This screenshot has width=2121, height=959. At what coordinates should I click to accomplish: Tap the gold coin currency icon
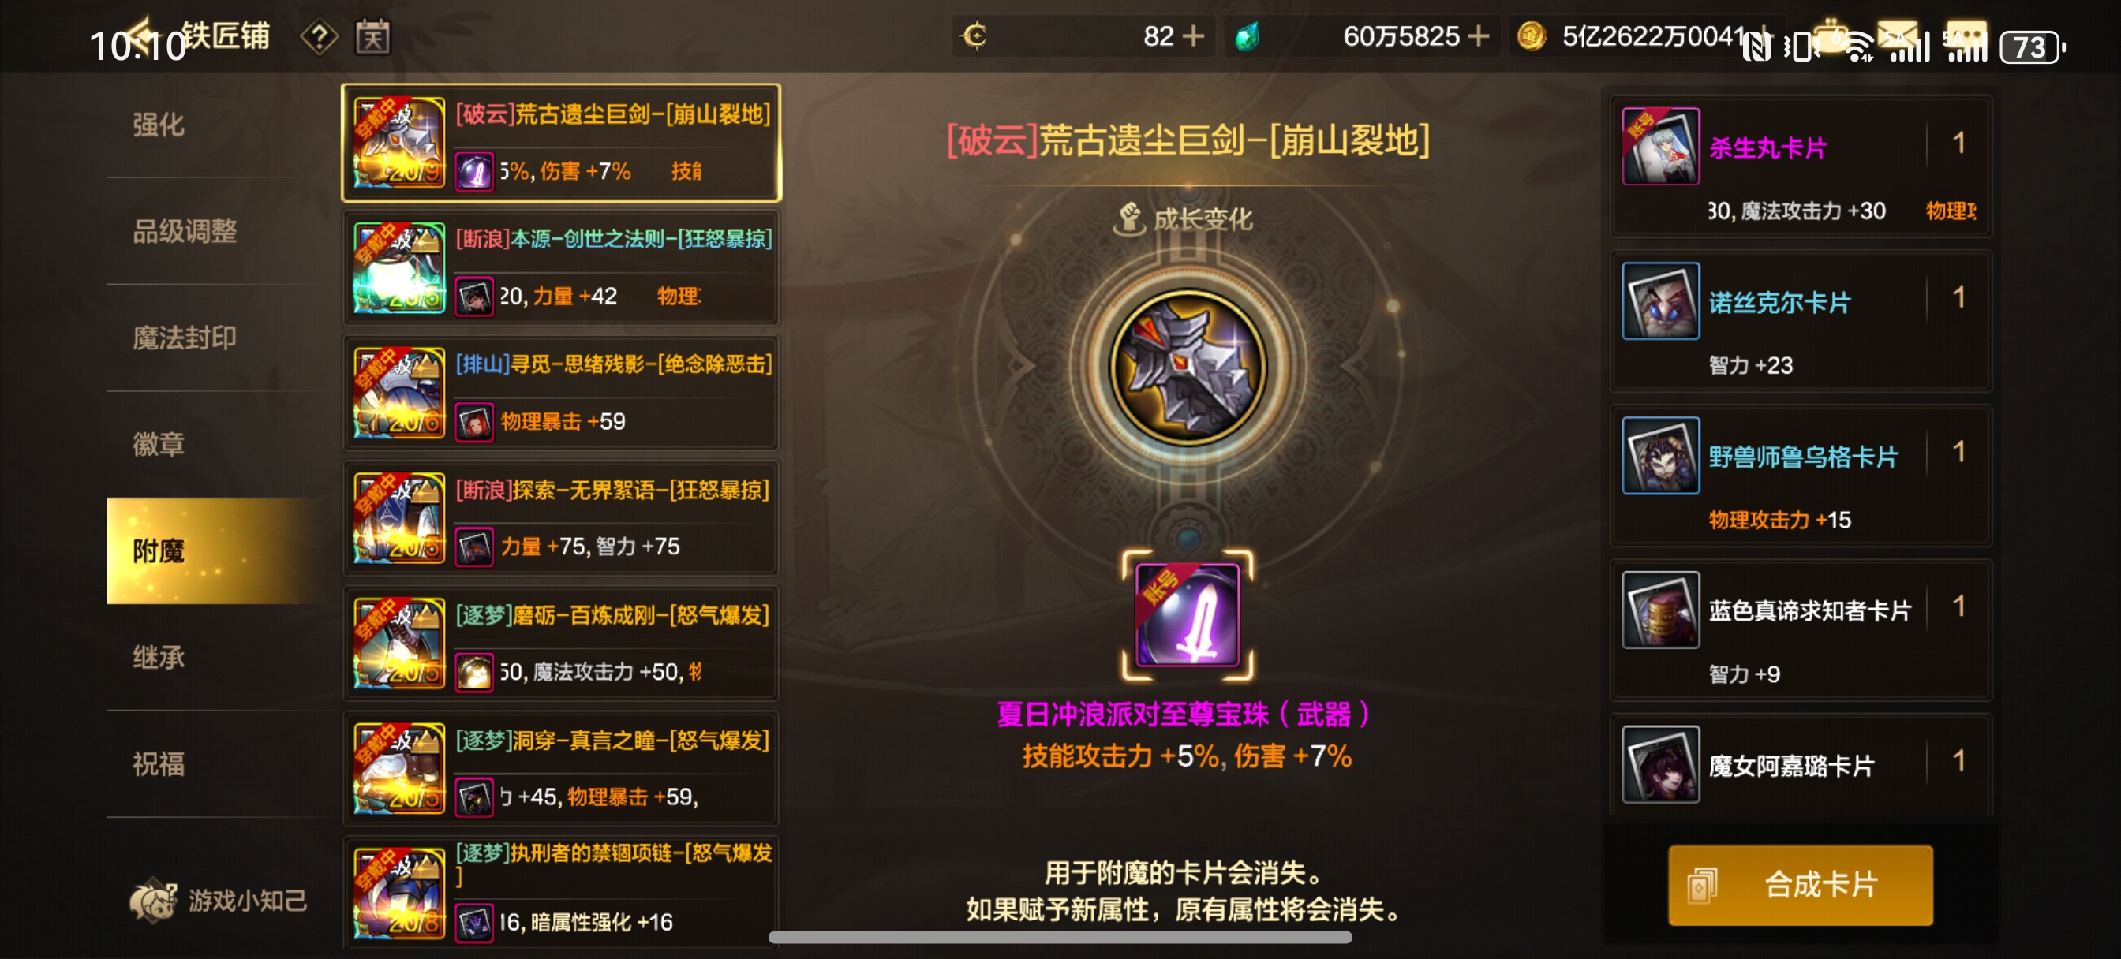[1532, 36]
